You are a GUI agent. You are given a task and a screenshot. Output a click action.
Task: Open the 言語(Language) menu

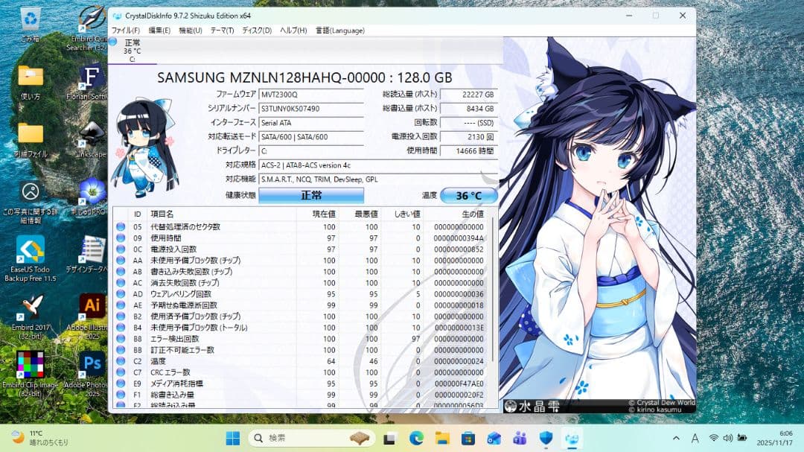pyautogui.click(x=340, y=31)
